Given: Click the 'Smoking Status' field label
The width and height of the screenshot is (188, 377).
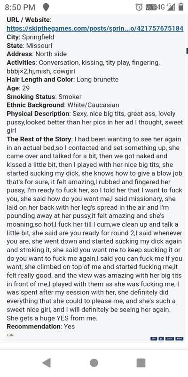Looking at the screenshot, I should (x=31, y=97).
